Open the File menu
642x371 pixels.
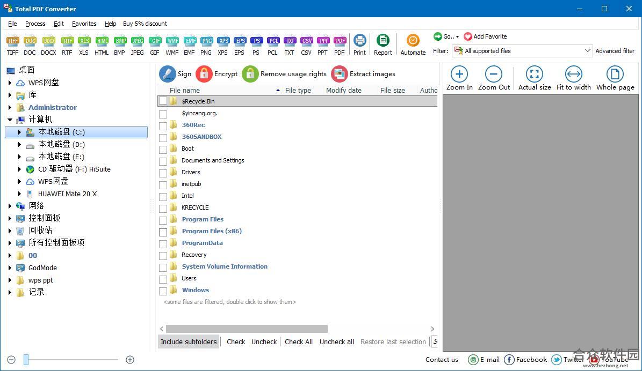(12, 24)
